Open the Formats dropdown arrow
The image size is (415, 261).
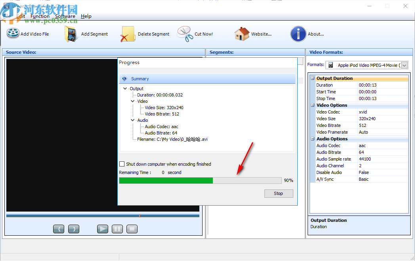coord(404,65)
